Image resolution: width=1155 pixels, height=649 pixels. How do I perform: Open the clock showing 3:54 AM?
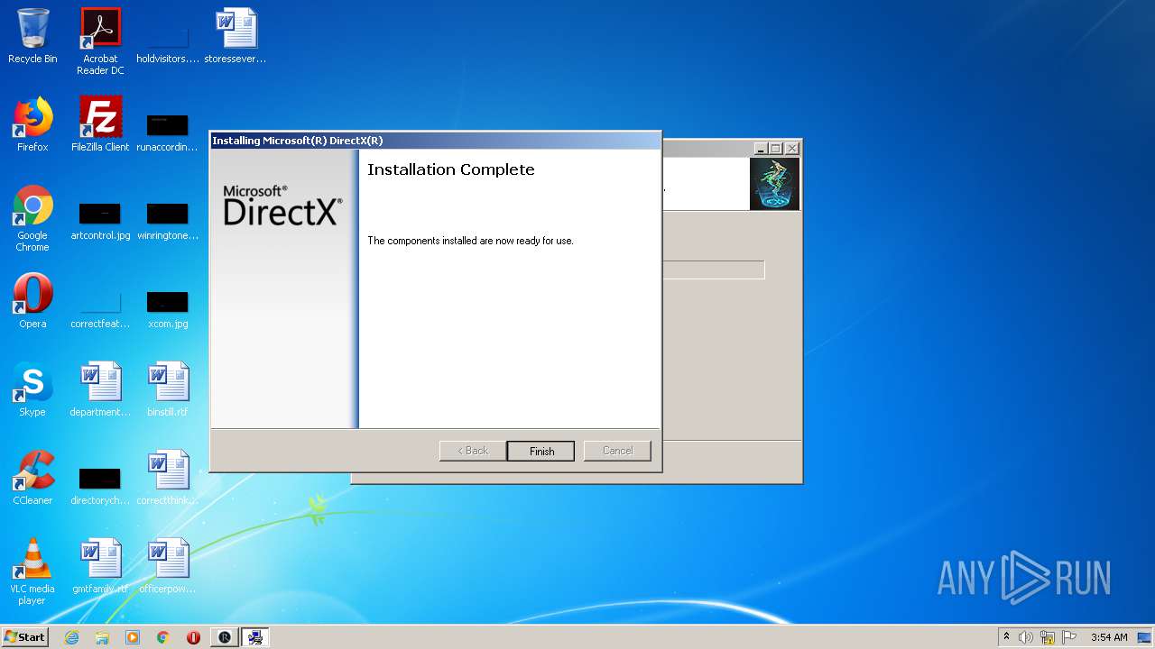(x=1109, y=637)
